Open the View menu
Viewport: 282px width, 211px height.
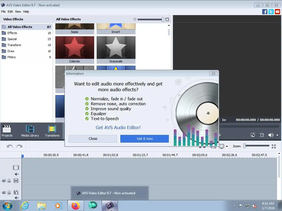[18, 12]
